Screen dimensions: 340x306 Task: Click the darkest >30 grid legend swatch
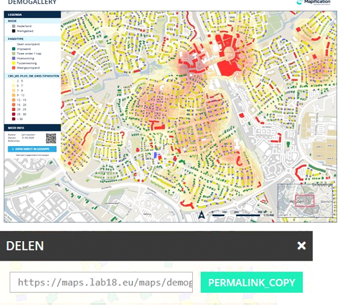tap(14, 119)
